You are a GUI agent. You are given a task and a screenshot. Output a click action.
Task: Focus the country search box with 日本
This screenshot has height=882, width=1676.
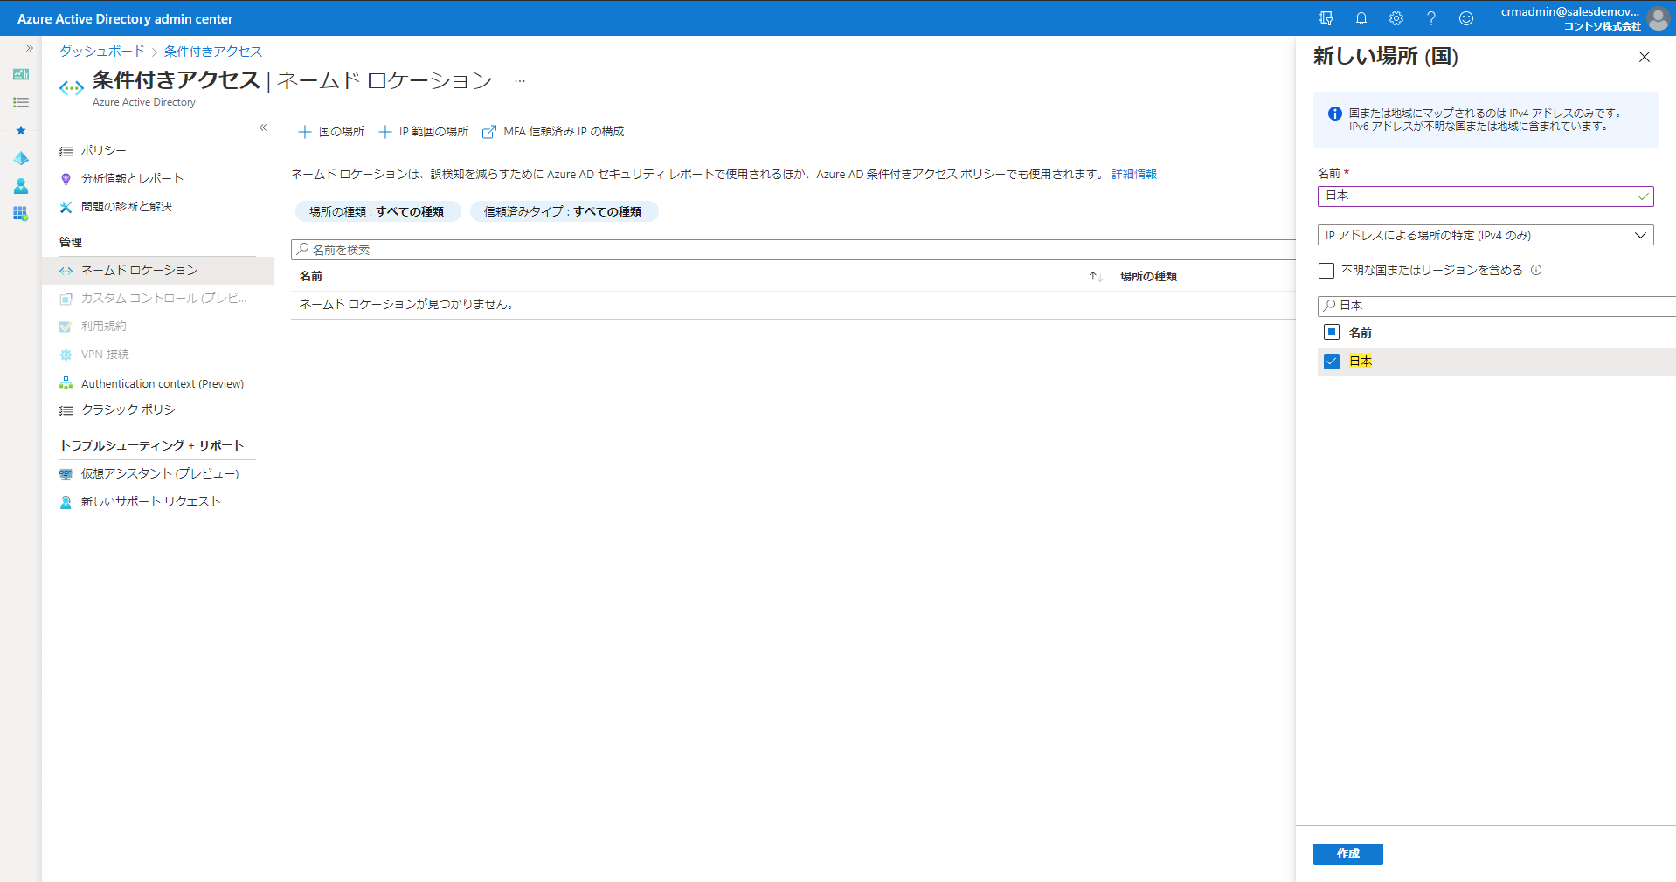[1496, 306]
